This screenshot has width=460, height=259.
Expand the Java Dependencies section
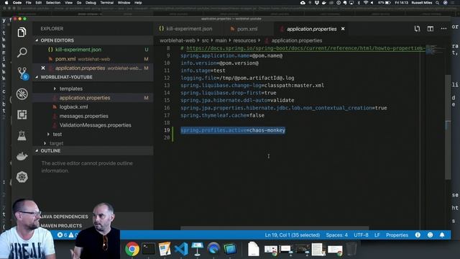64,217
